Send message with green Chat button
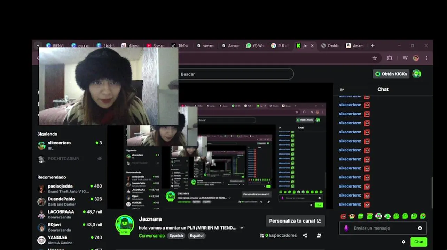The image size is (447, 250). click(x=419, y=242)
